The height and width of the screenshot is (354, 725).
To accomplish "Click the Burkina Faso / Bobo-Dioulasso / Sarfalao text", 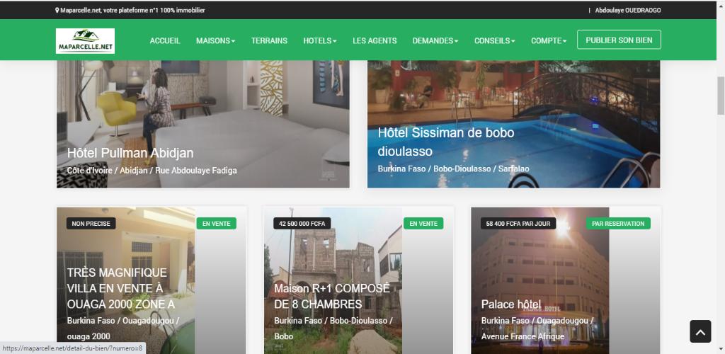I will 453,169.
